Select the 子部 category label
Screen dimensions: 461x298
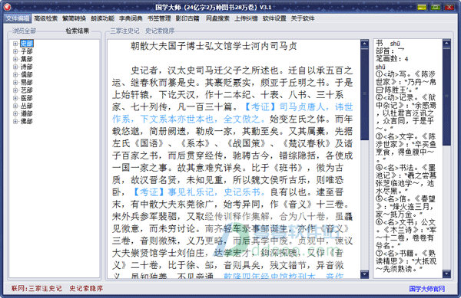click(26, 51)
